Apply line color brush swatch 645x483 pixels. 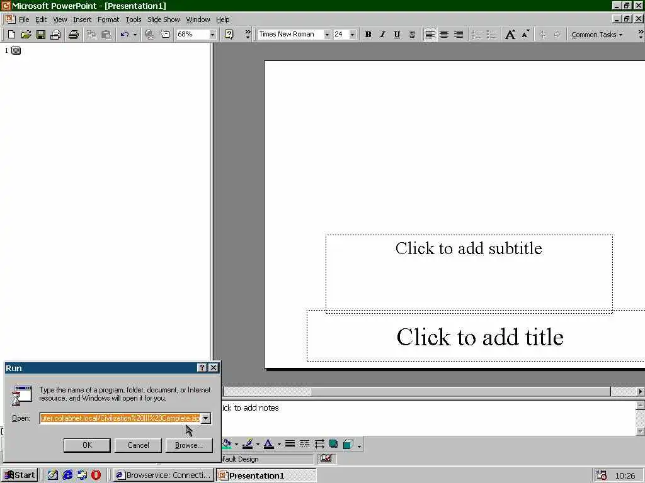[248, 443]
